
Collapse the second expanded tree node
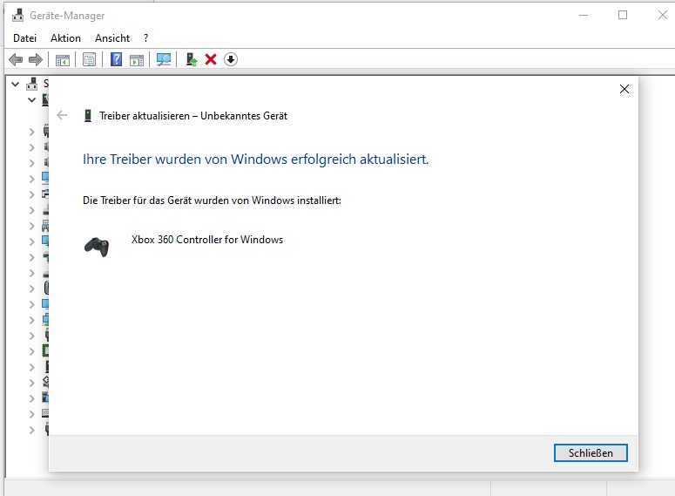coord(31,99)
